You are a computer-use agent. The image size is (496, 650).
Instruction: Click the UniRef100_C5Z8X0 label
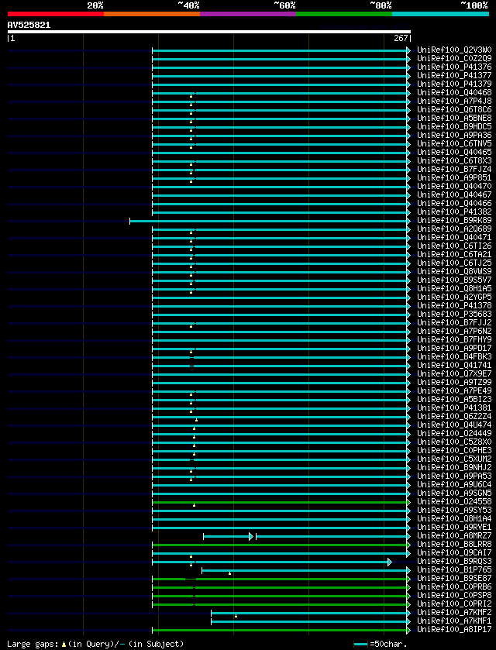click(x=454, y=442)
